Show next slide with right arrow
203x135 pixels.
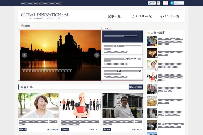(97, 55)
